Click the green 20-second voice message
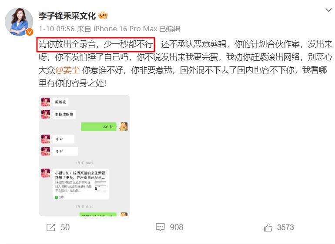335x244 pixels. coord(99,127)
